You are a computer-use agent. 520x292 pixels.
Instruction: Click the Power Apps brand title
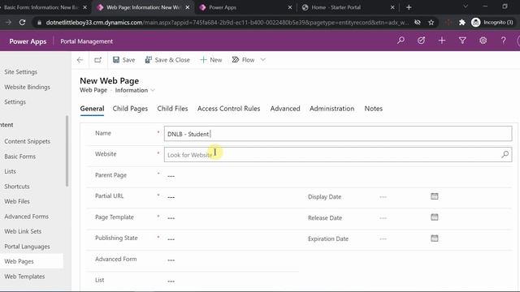click(x=28, y=41)
